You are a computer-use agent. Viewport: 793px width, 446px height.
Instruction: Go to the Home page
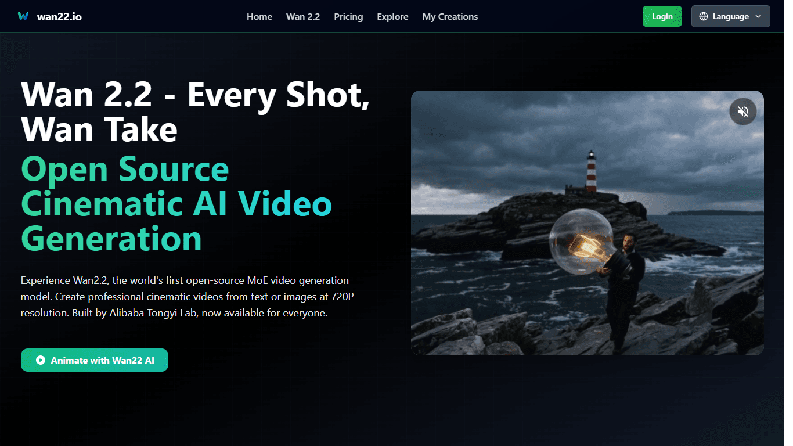pos(259,17)
